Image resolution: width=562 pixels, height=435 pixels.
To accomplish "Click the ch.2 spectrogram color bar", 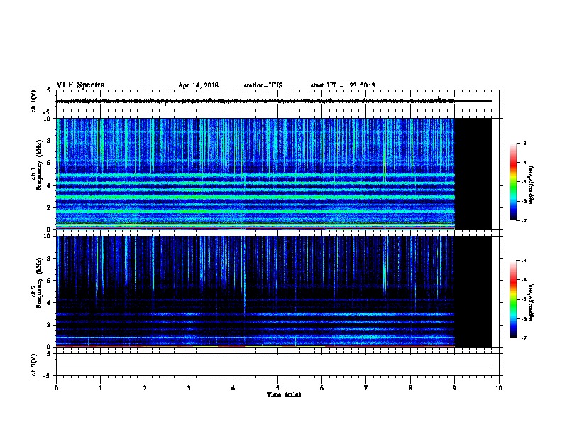I will (x=513, y=299).
